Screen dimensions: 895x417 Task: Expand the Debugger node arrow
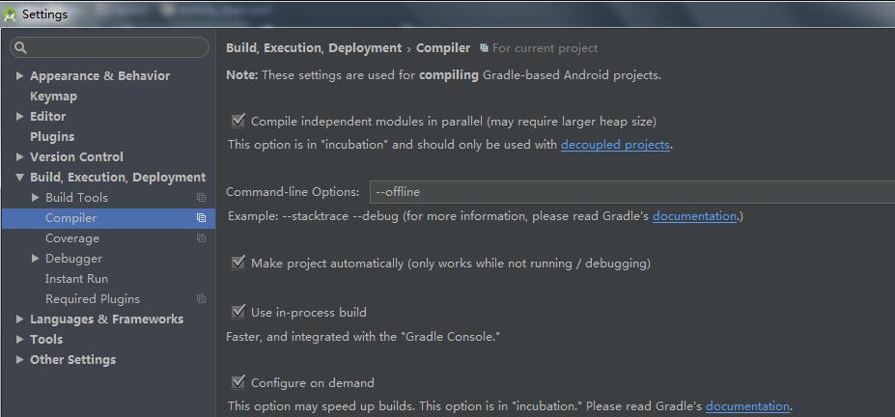coord(36,259)
